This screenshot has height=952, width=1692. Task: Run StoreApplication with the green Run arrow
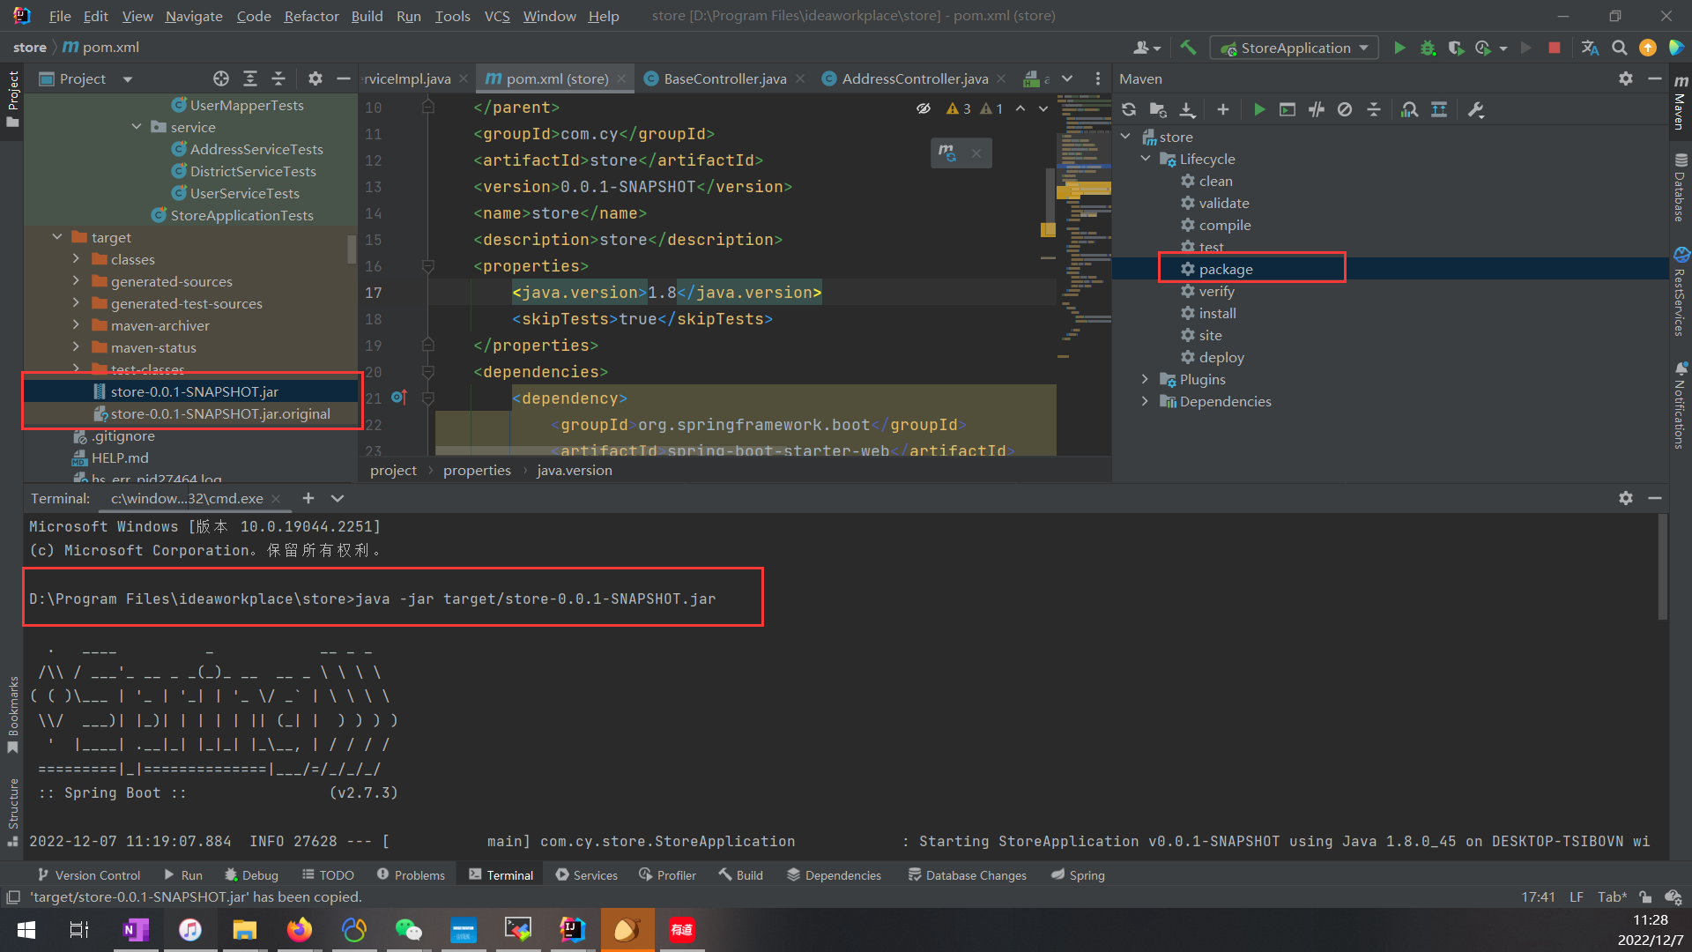[1399, 48]
